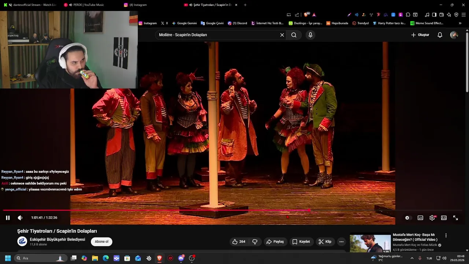This screenshot has width=469, height=264.
Task: Open the Oluştur create menu
Action: (x=420, y=35)
